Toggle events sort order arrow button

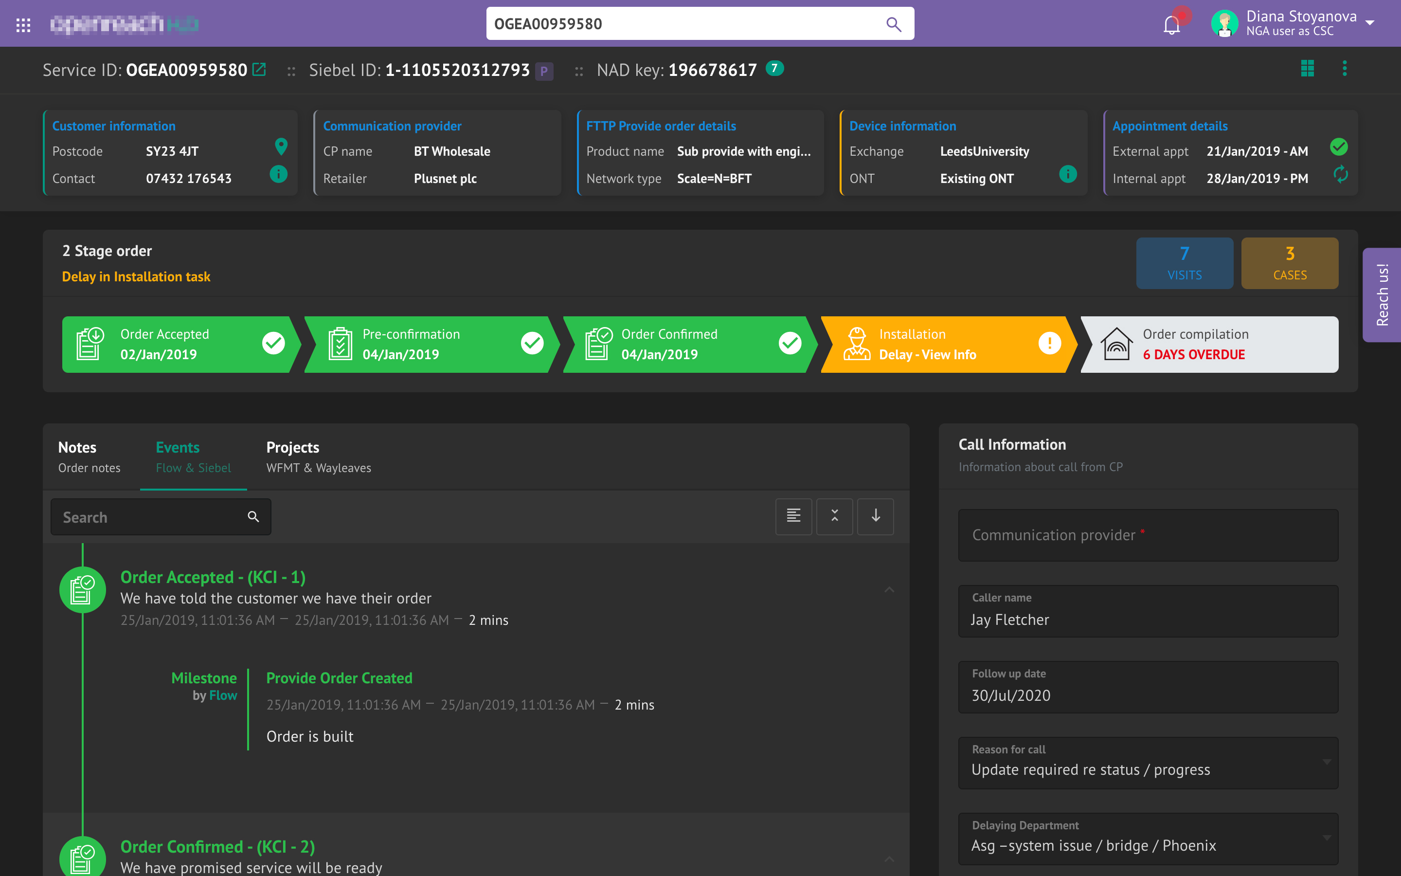(875, 516)
